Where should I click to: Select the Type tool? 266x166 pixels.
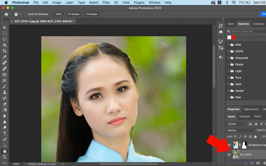click(x=5, y=133)
